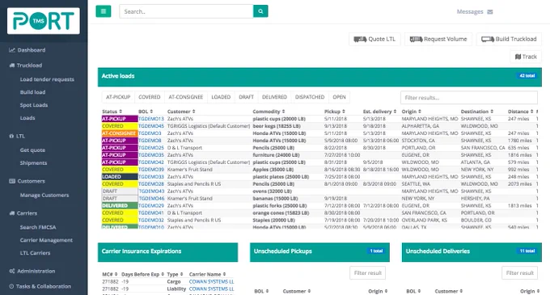Click the Truckload truck icon in sidebar
This screenshot has width=550, height=295.
click(x=12, y=65)
